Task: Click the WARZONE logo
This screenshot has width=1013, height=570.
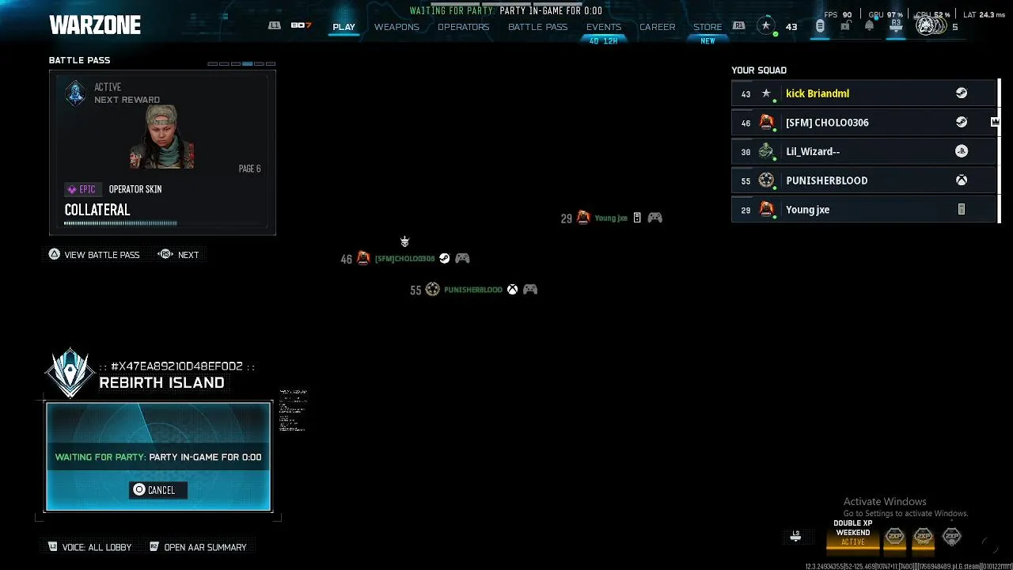Action: (x=95, y=25)
